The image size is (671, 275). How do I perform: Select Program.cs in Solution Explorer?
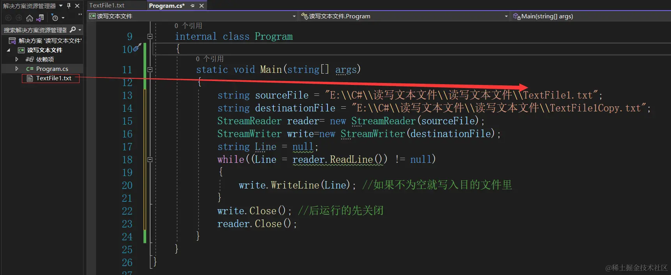[x=52, y=69]
